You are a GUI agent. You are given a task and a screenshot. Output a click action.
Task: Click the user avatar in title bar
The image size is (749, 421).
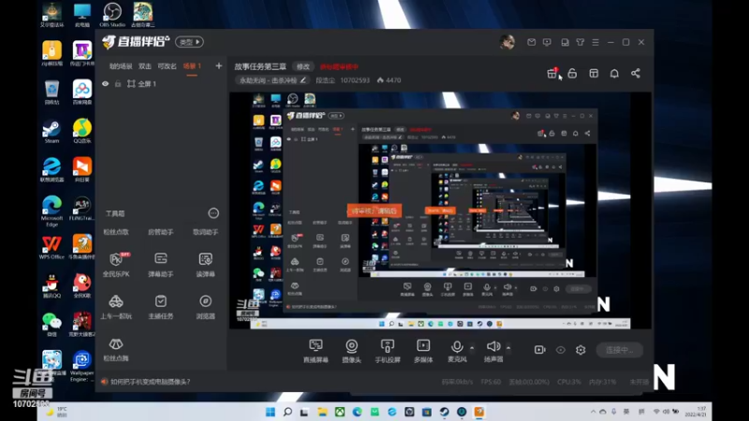(x=507, y=42)
